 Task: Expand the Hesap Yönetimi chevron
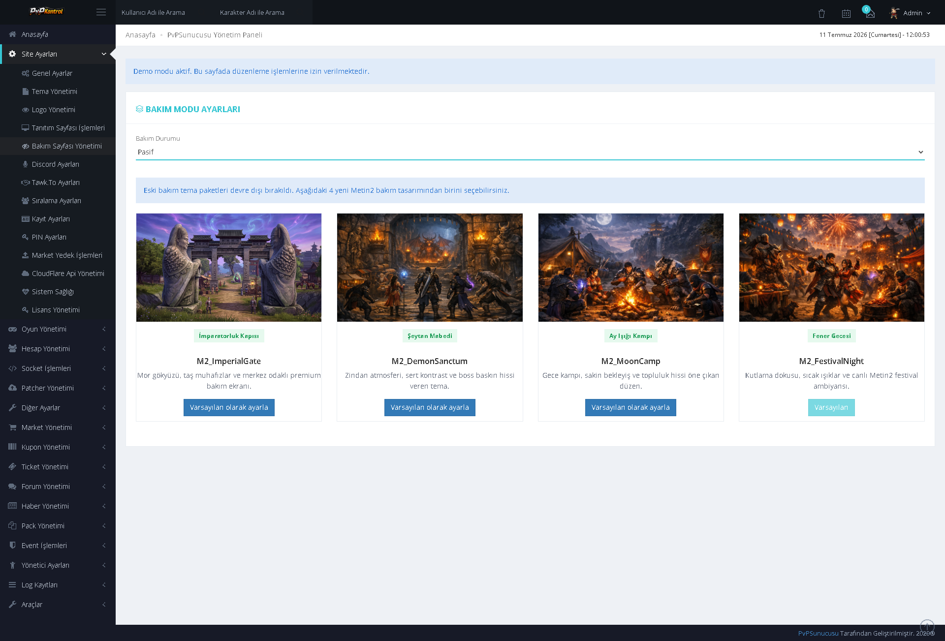pos(104,349)
